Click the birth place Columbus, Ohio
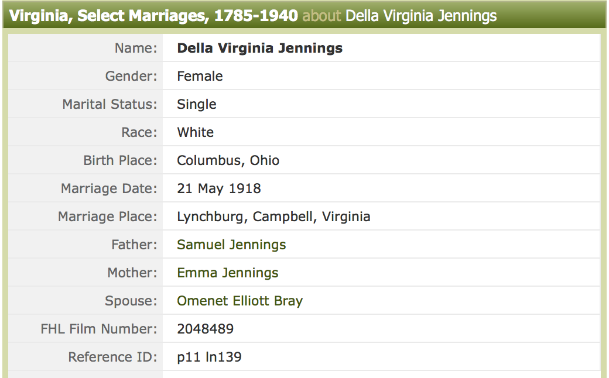Image resolution: width=609 pixels, height=378 pixels. click(x=228, y=160)
